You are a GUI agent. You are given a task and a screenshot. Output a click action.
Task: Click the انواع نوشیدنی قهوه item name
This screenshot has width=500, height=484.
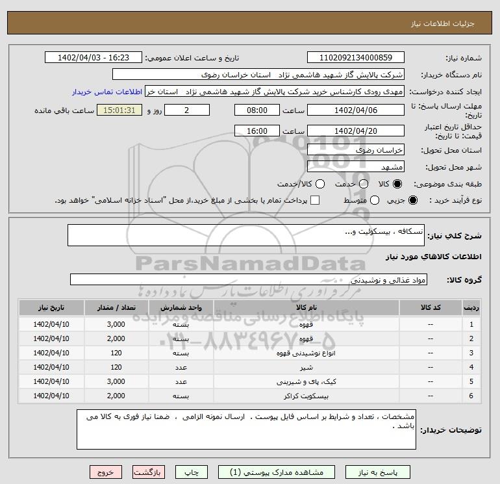coord(306,353)
